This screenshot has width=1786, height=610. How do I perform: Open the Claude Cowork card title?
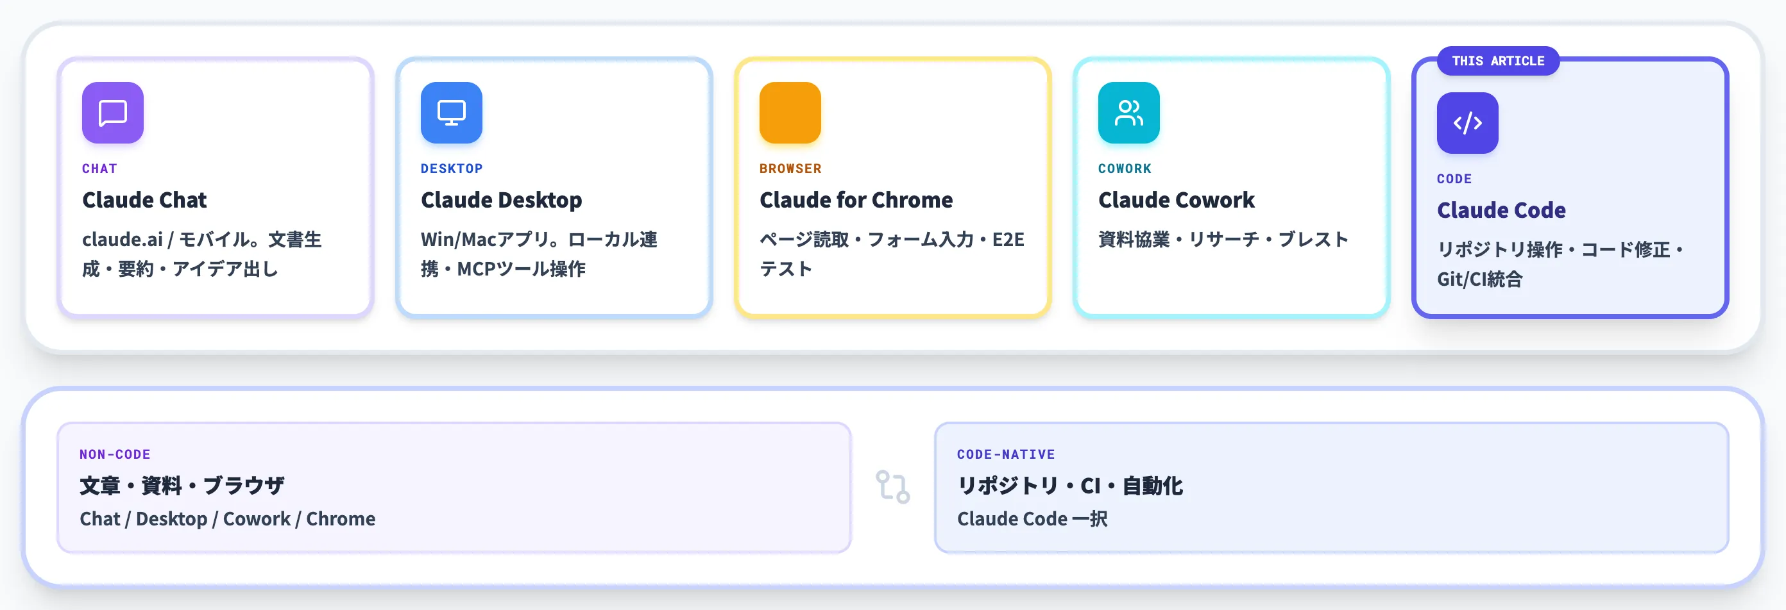pyautogui.click(x=1177, y=200)
